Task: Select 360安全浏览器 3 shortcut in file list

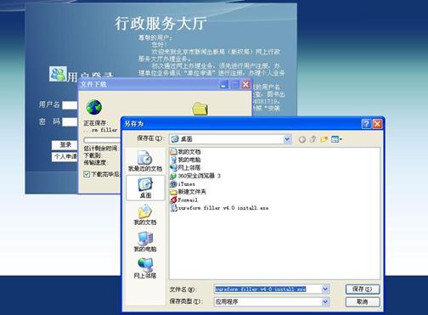Action: (x=195, y=176)
